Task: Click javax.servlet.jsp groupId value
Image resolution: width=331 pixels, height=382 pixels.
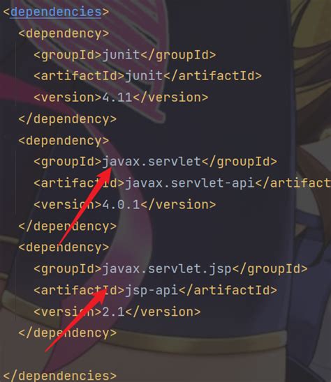Action: (167, 268)
